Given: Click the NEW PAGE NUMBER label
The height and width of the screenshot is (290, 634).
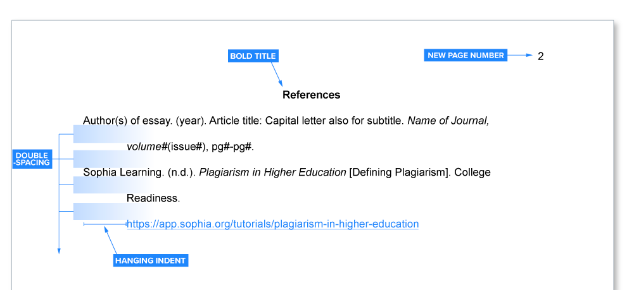Looking at the screenshot, I should point(466,55).
